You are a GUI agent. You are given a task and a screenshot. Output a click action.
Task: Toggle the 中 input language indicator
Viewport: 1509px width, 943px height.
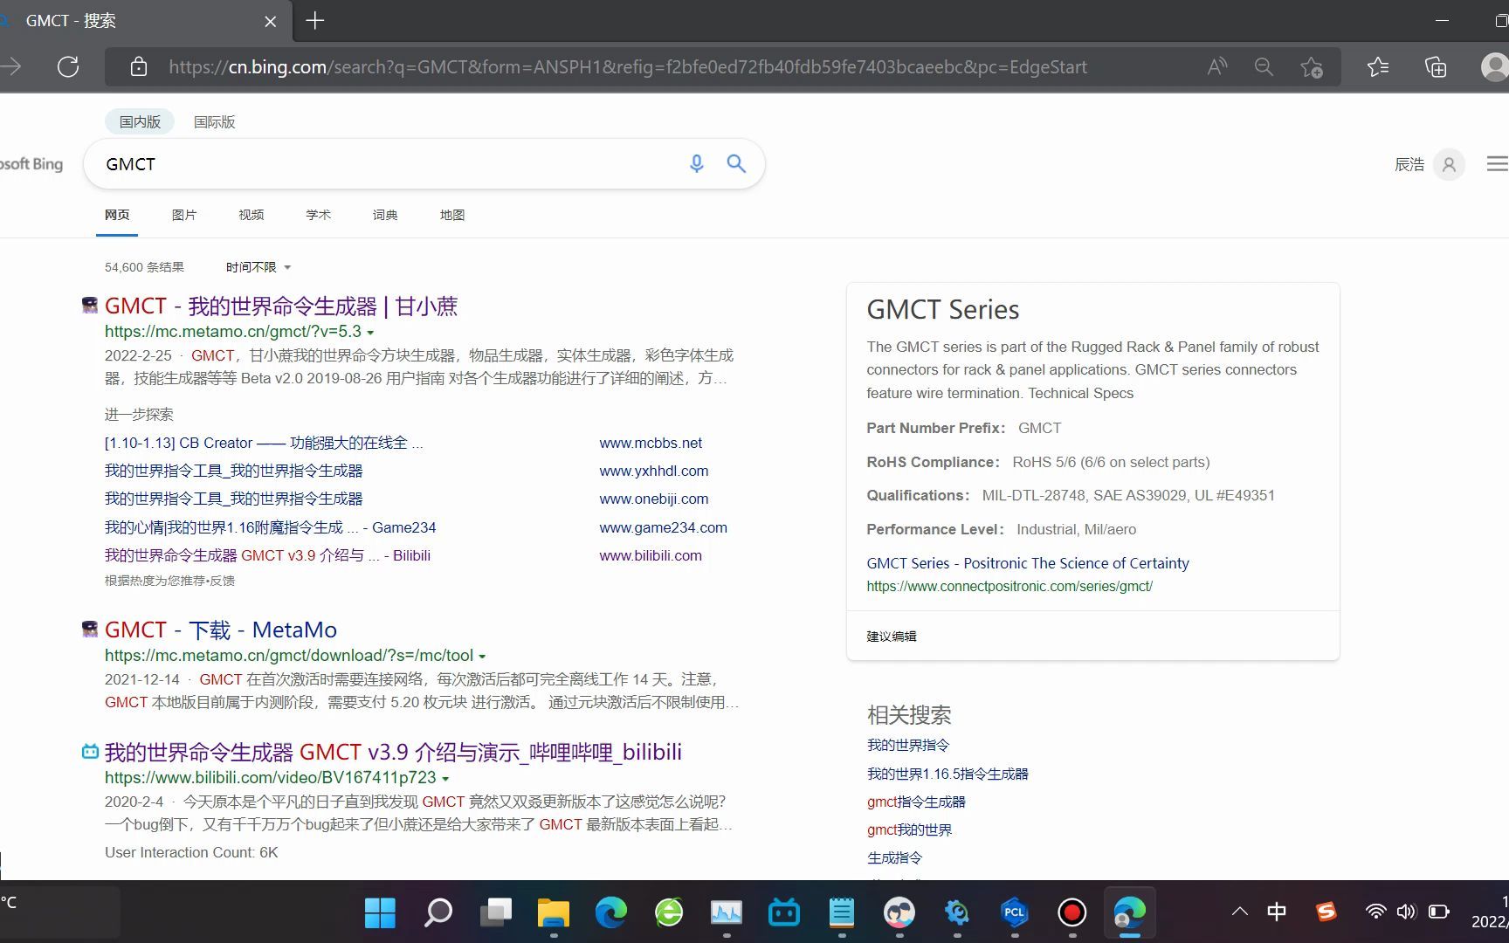pos(1277,912)
